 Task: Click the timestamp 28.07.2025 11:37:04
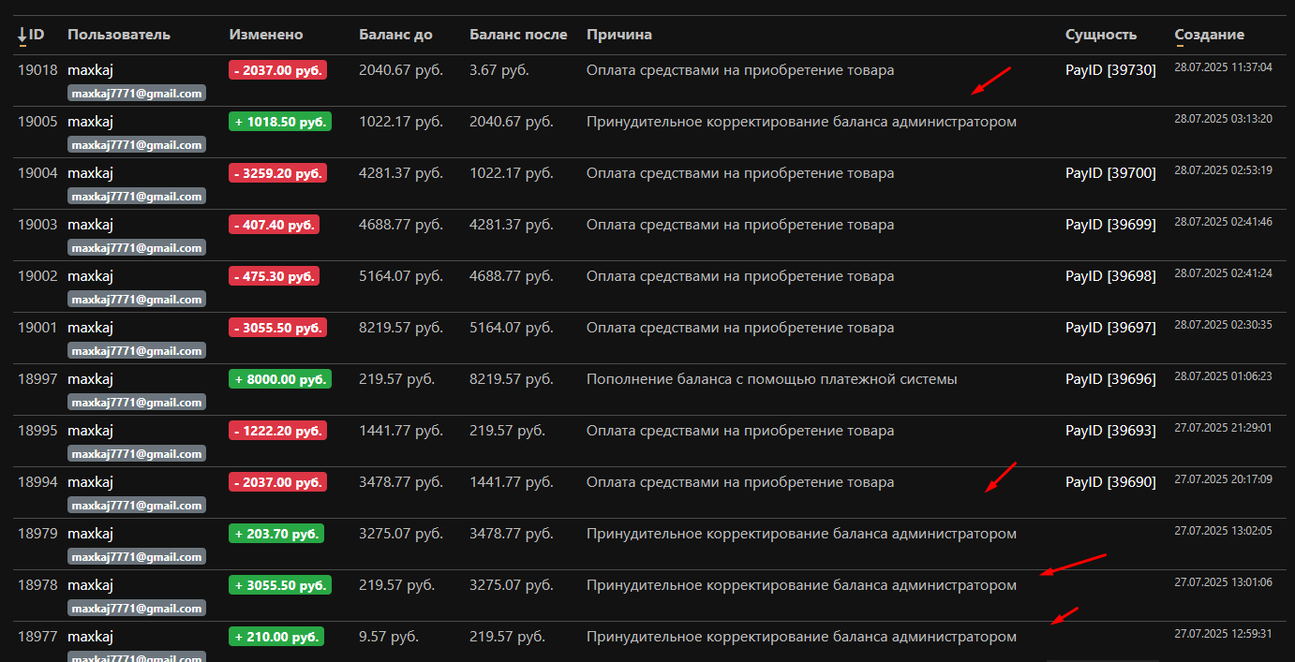1224,67
